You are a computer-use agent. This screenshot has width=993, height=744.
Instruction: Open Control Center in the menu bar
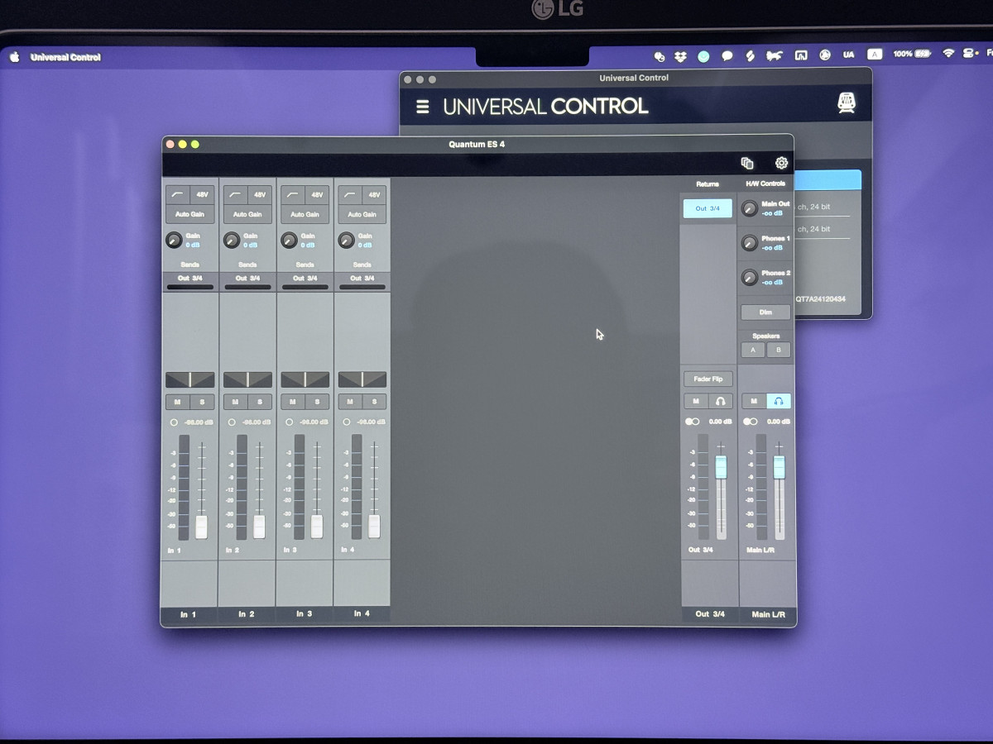[969, 54]
